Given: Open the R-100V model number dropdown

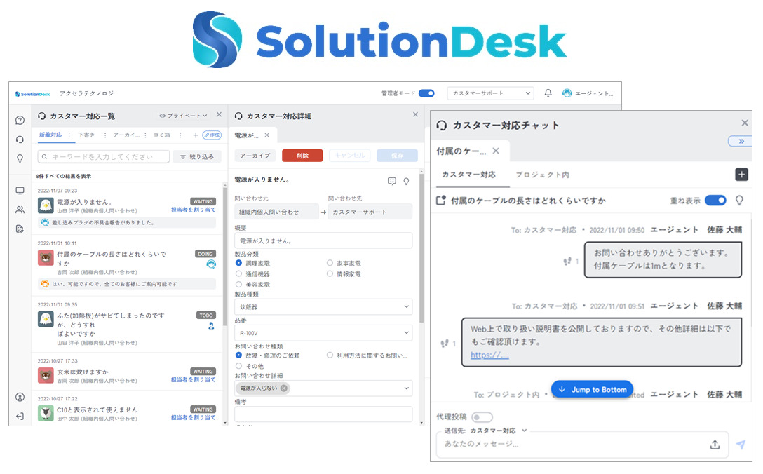Looking at the screenshot, I should pyautogui.click(x=323, y=334).
